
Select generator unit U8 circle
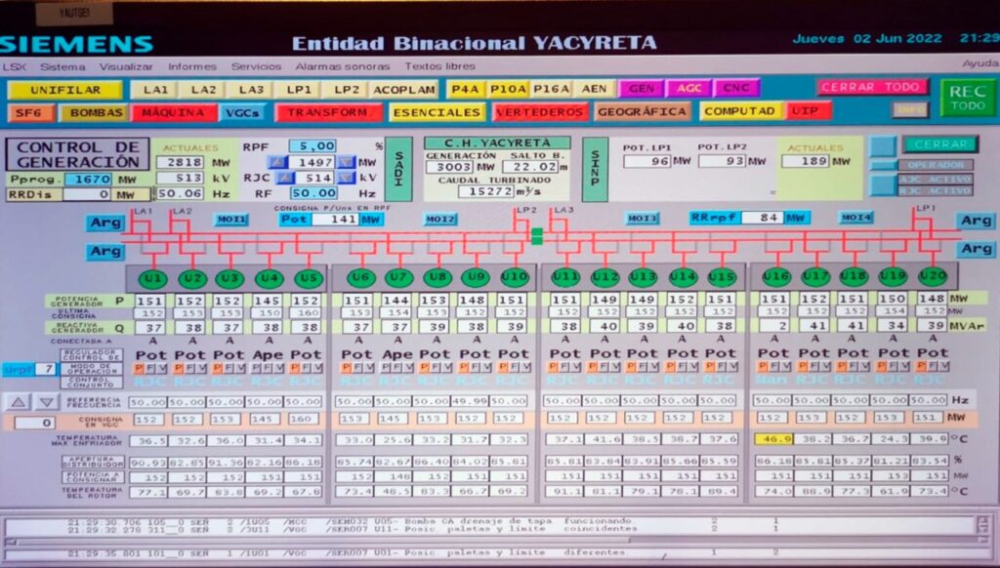point(437,278)
